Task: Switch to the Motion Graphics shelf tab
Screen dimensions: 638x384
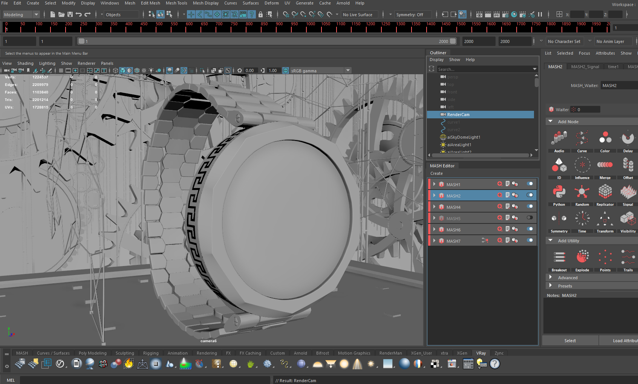Action: tap(354, 353)
